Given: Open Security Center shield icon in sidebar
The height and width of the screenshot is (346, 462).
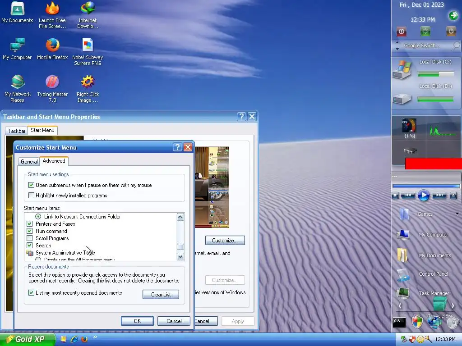Looking at the screenshot, I should [x=417, y=322].
